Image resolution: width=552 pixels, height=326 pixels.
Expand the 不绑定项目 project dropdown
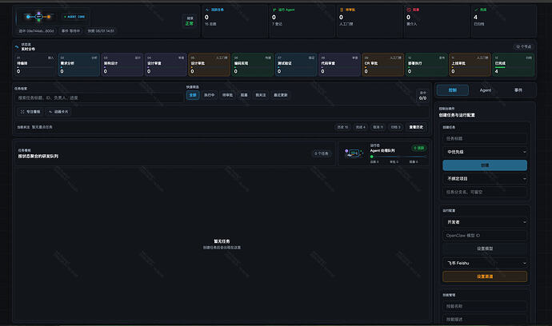tap(485, 179)
